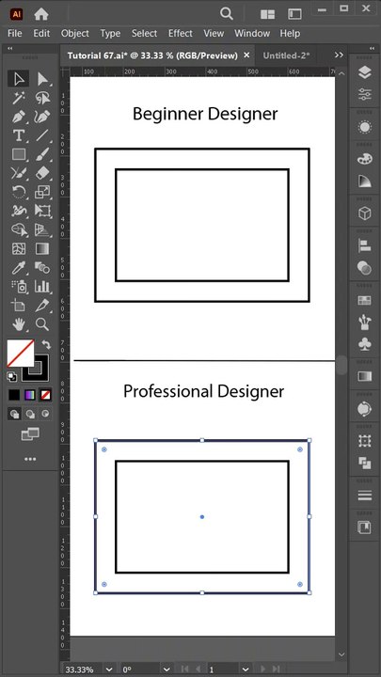Switch to the Untitled-2 document tab

[x=286, y=55]
